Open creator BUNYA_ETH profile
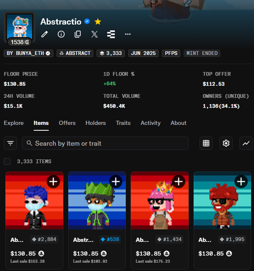This screenshot has width=254, height=271. pyautogui.click(x=28, y=53)
